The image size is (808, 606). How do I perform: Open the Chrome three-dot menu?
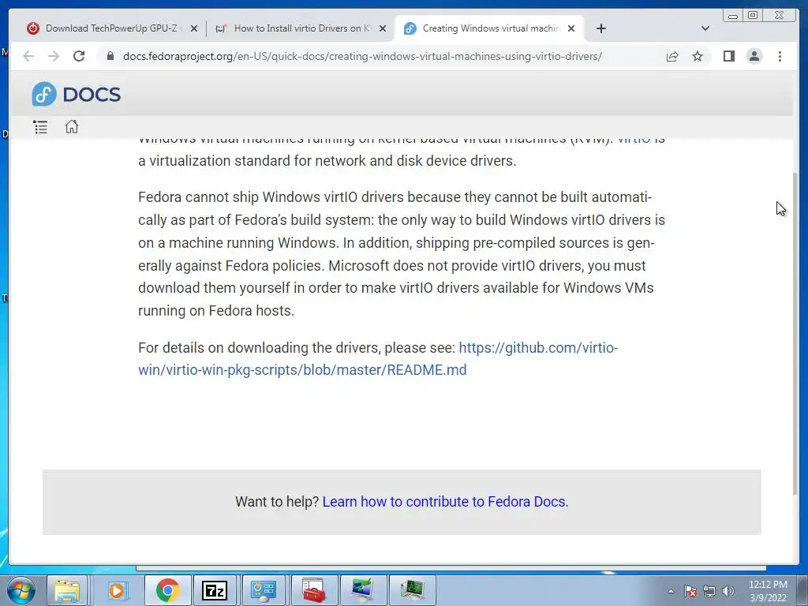click(x=780, y=56)
